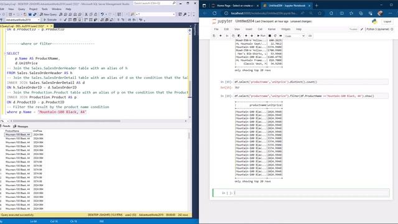Viewport: 398px width, 224px height.
Task: Click the SSMS editor horizontal scrollbar
Action: coord(67,121)
